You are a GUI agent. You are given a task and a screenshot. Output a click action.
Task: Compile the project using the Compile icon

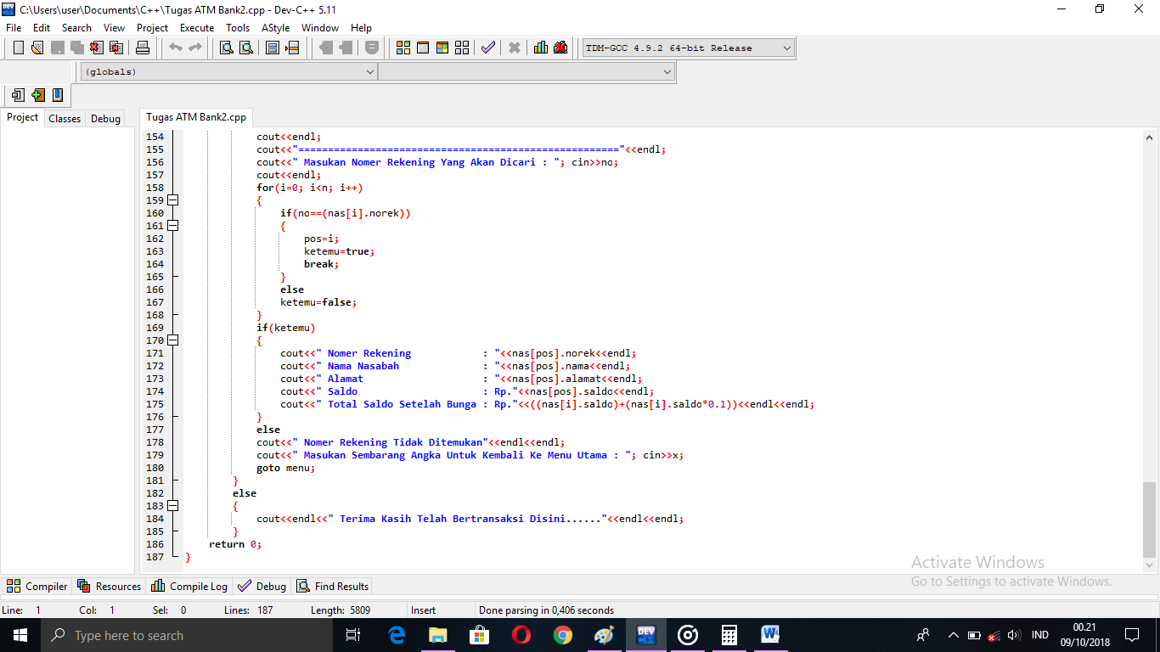(403, 48)
